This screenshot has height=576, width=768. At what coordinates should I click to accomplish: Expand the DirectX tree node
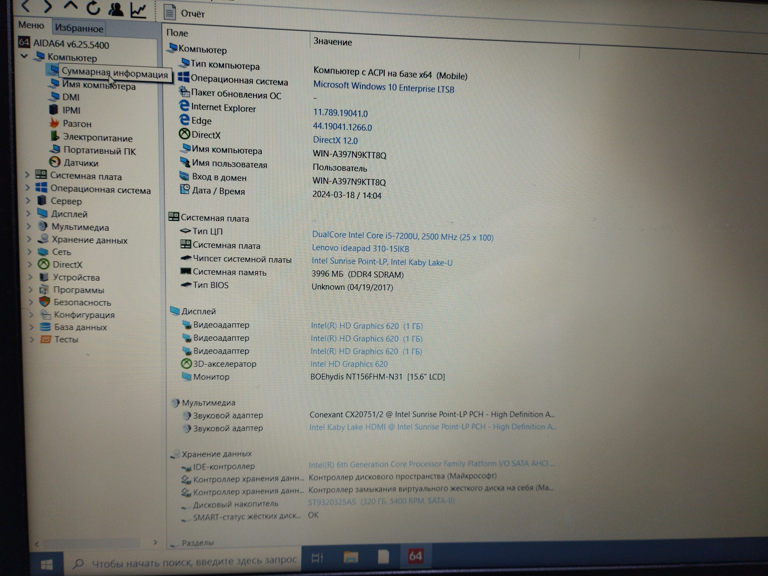coord(30,264)
